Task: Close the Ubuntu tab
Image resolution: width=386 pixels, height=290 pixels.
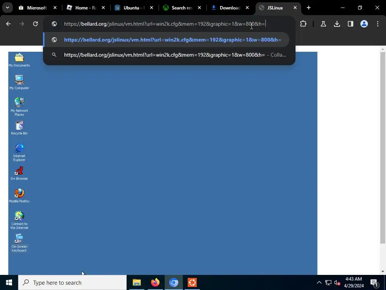Action: (x=152, y=8)
